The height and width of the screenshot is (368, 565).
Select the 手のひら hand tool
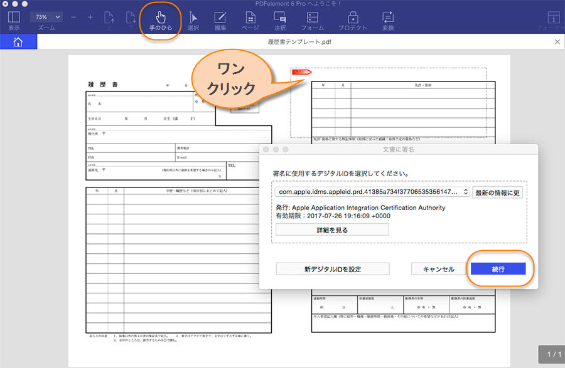click(x=160, y=21)
